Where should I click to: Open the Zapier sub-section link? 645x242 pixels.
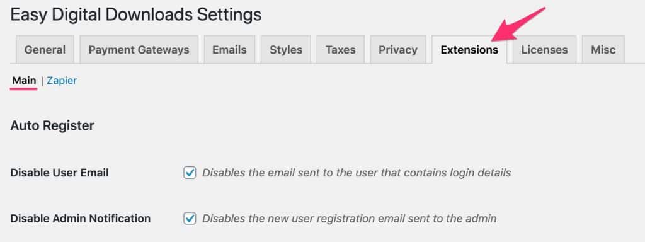click(x=62, y=81)
